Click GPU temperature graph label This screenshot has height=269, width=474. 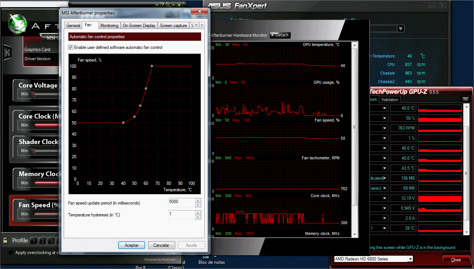pyautogui.click(x=321, y=44)
